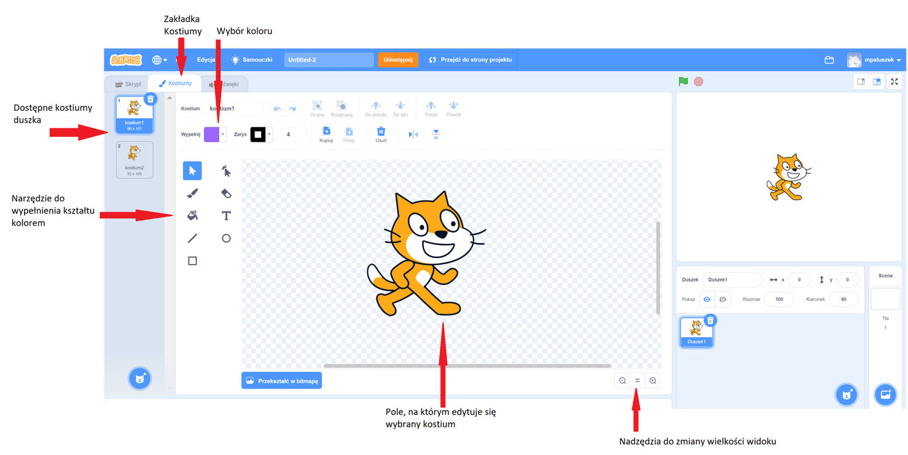Viewport: 908px width, 455px height.
Task: Show Duszek1 using the eye toggle
Action: (x=707, y=299)
